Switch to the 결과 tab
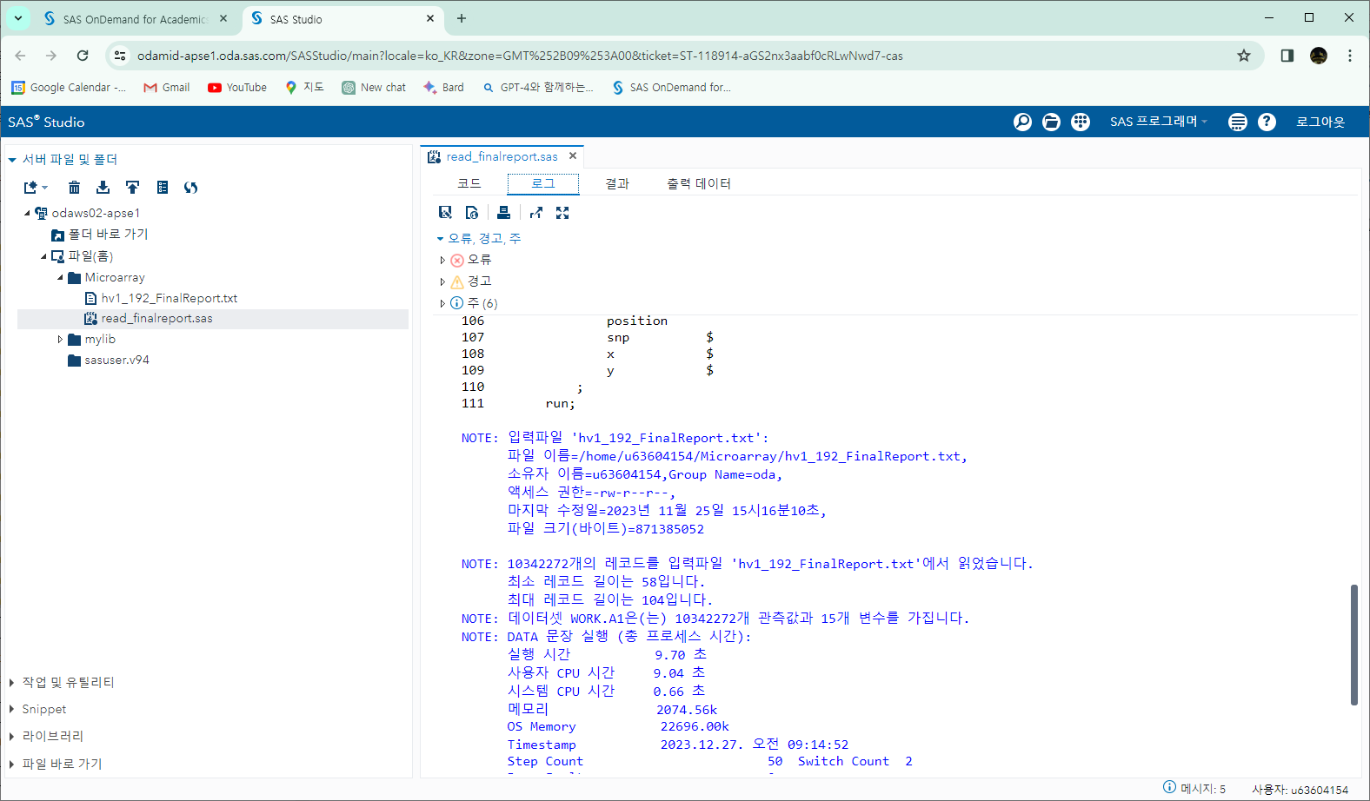 617,183
